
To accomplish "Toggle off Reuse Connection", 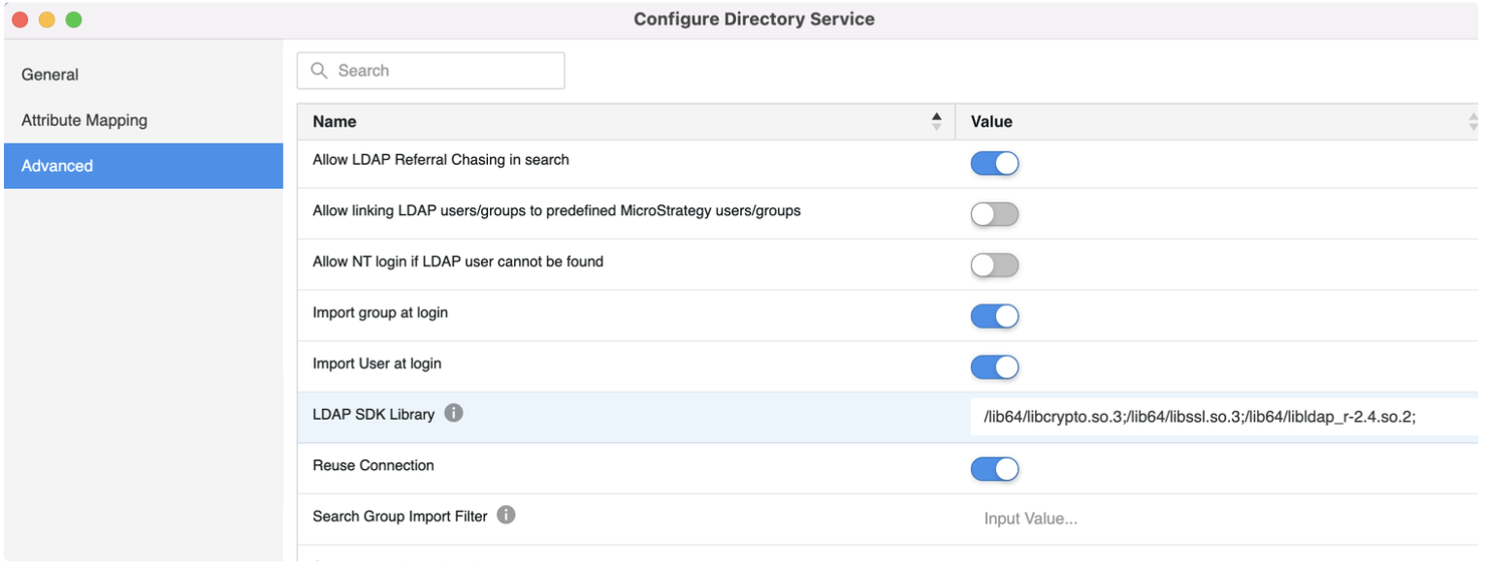I will 994,469.
